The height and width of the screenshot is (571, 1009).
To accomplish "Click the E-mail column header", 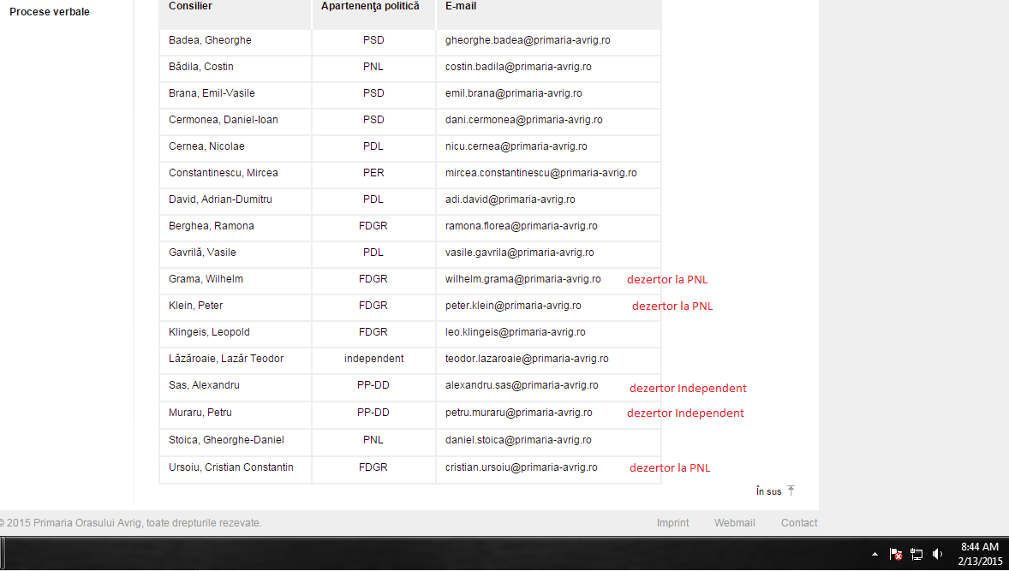I will pos(461,6).
